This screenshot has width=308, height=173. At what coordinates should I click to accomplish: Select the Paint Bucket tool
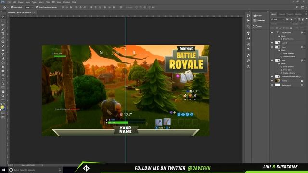pyautogui.click(x=3, y=62)
